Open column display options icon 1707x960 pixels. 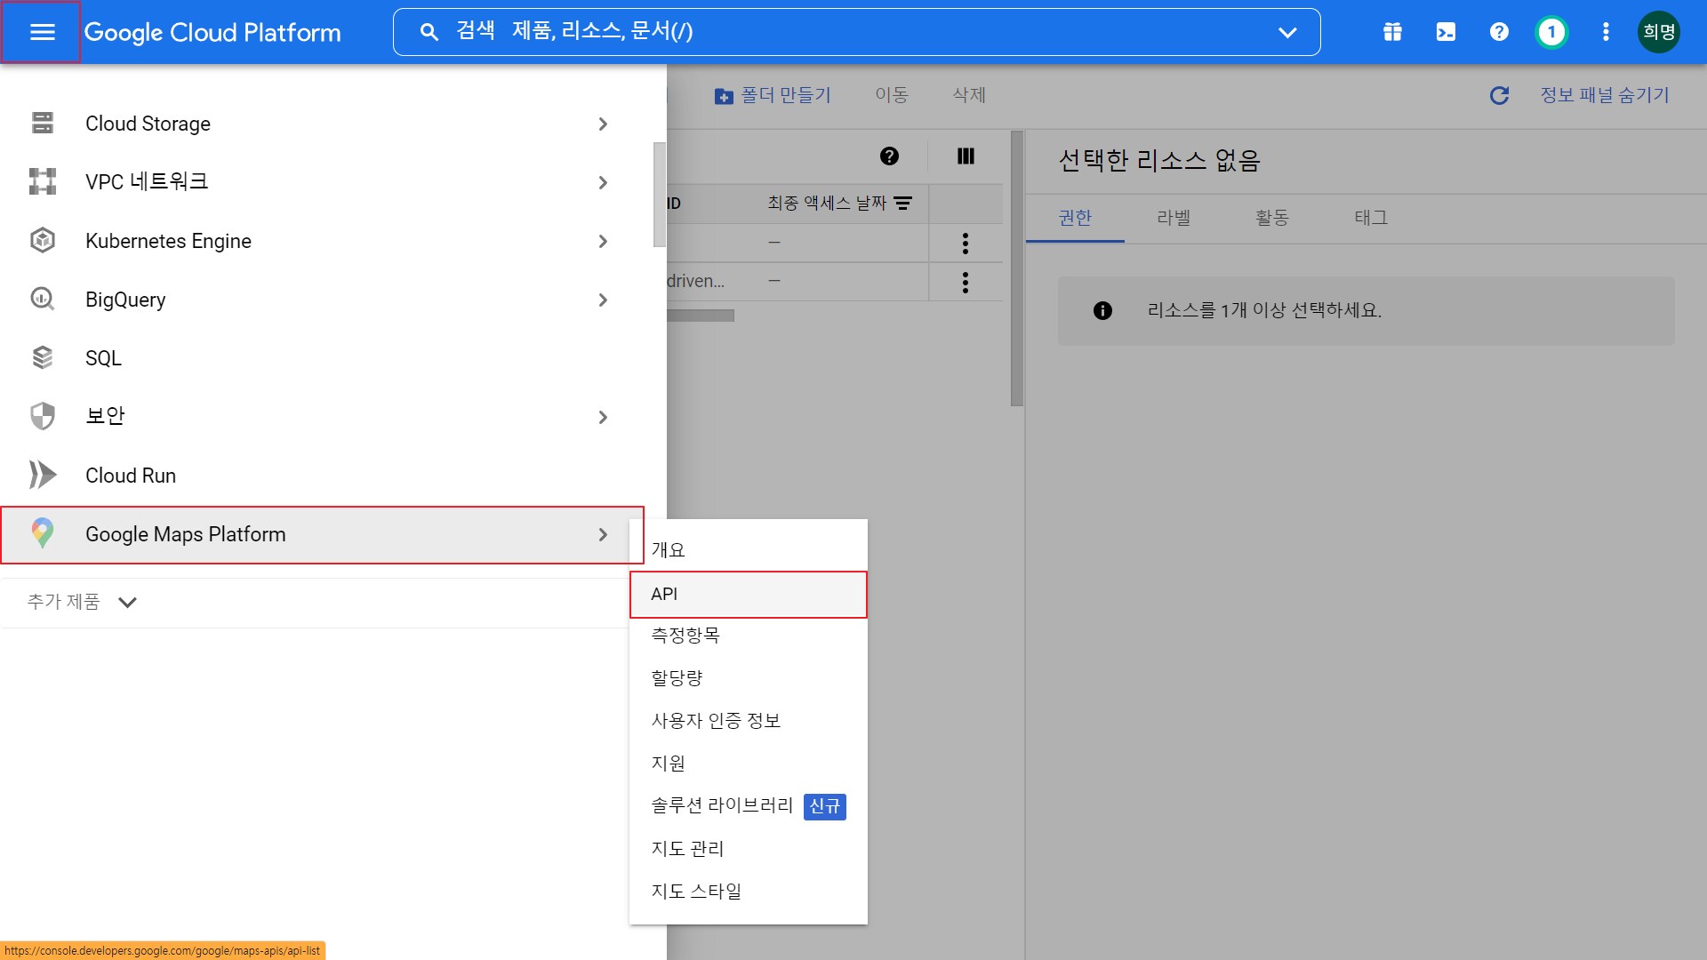pyautogui.click(x=966, y=156)
